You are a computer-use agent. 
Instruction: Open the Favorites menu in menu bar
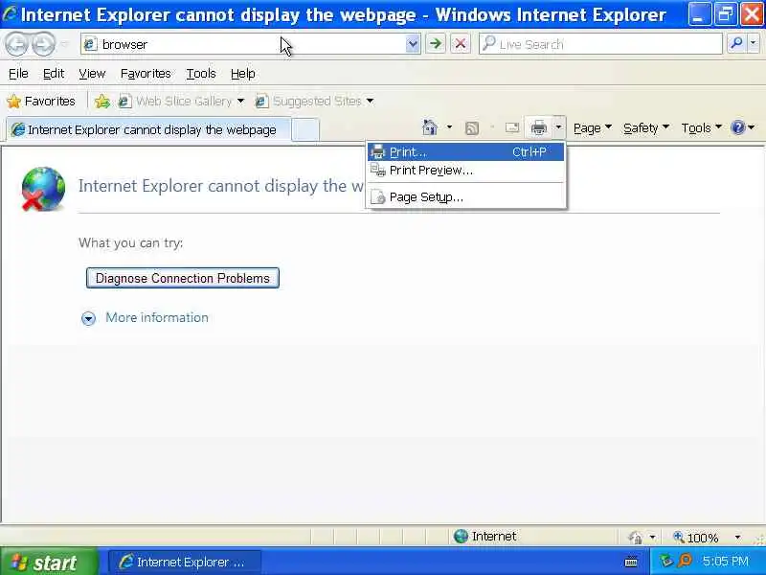(x=146, y=74)
